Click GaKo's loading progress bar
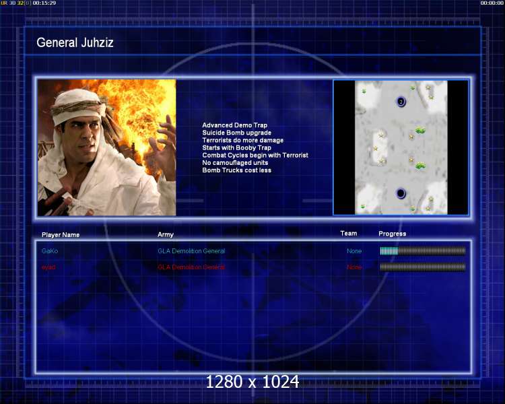 click(x=423, y=251)
